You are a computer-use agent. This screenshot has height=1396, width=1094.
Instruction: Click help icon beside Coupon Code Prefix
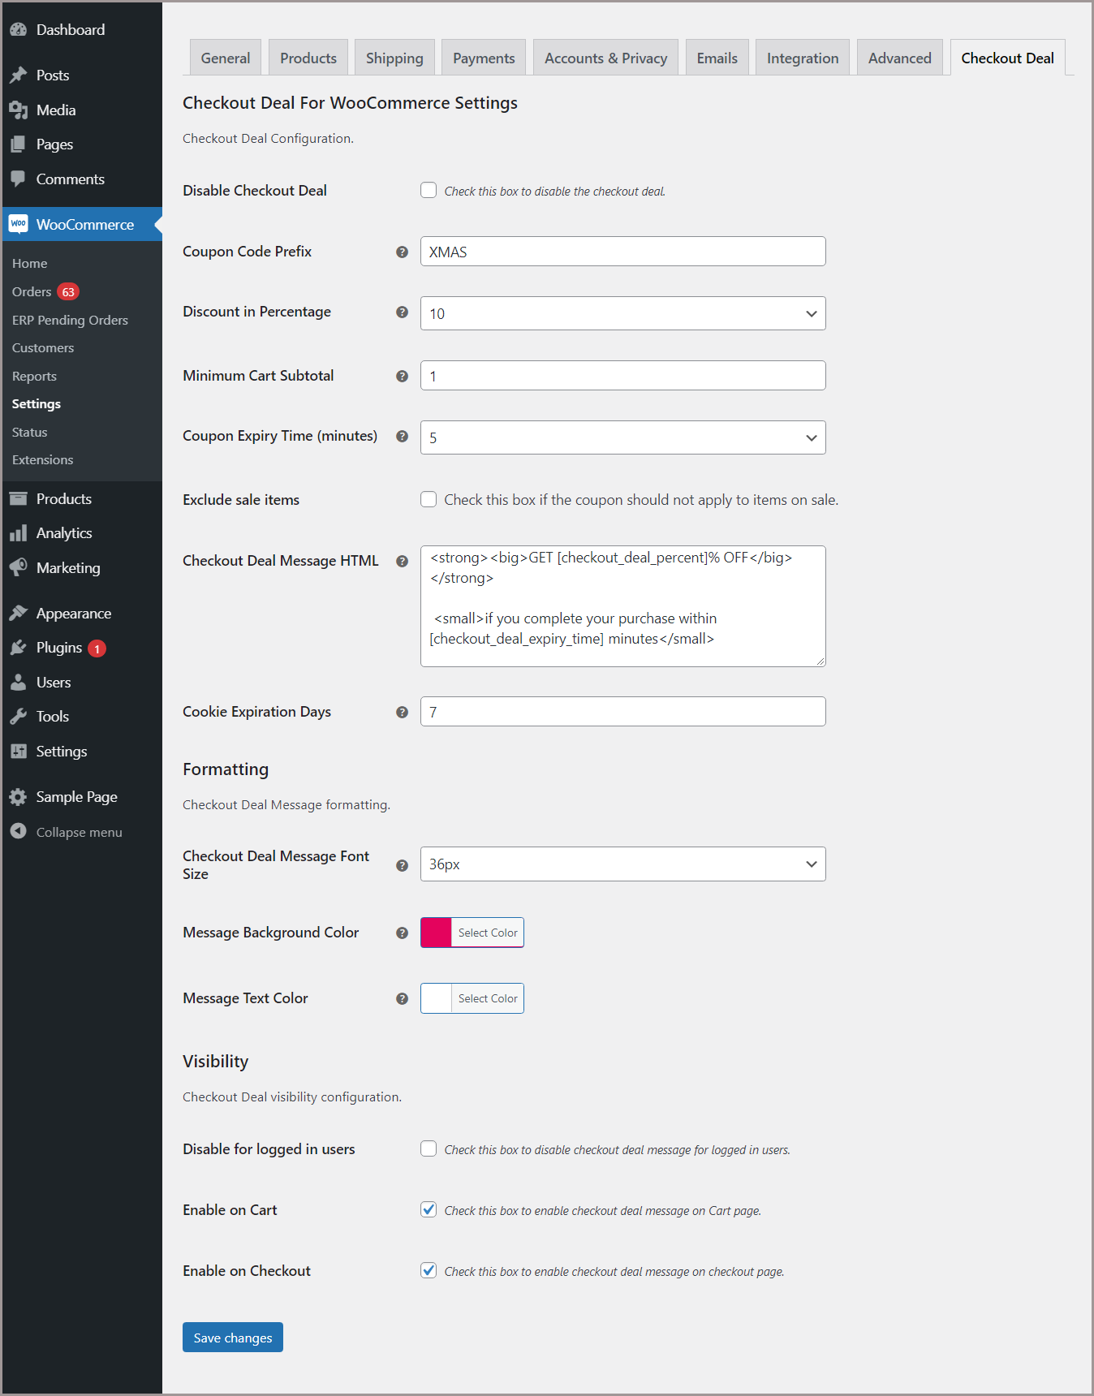coord(402,252)
